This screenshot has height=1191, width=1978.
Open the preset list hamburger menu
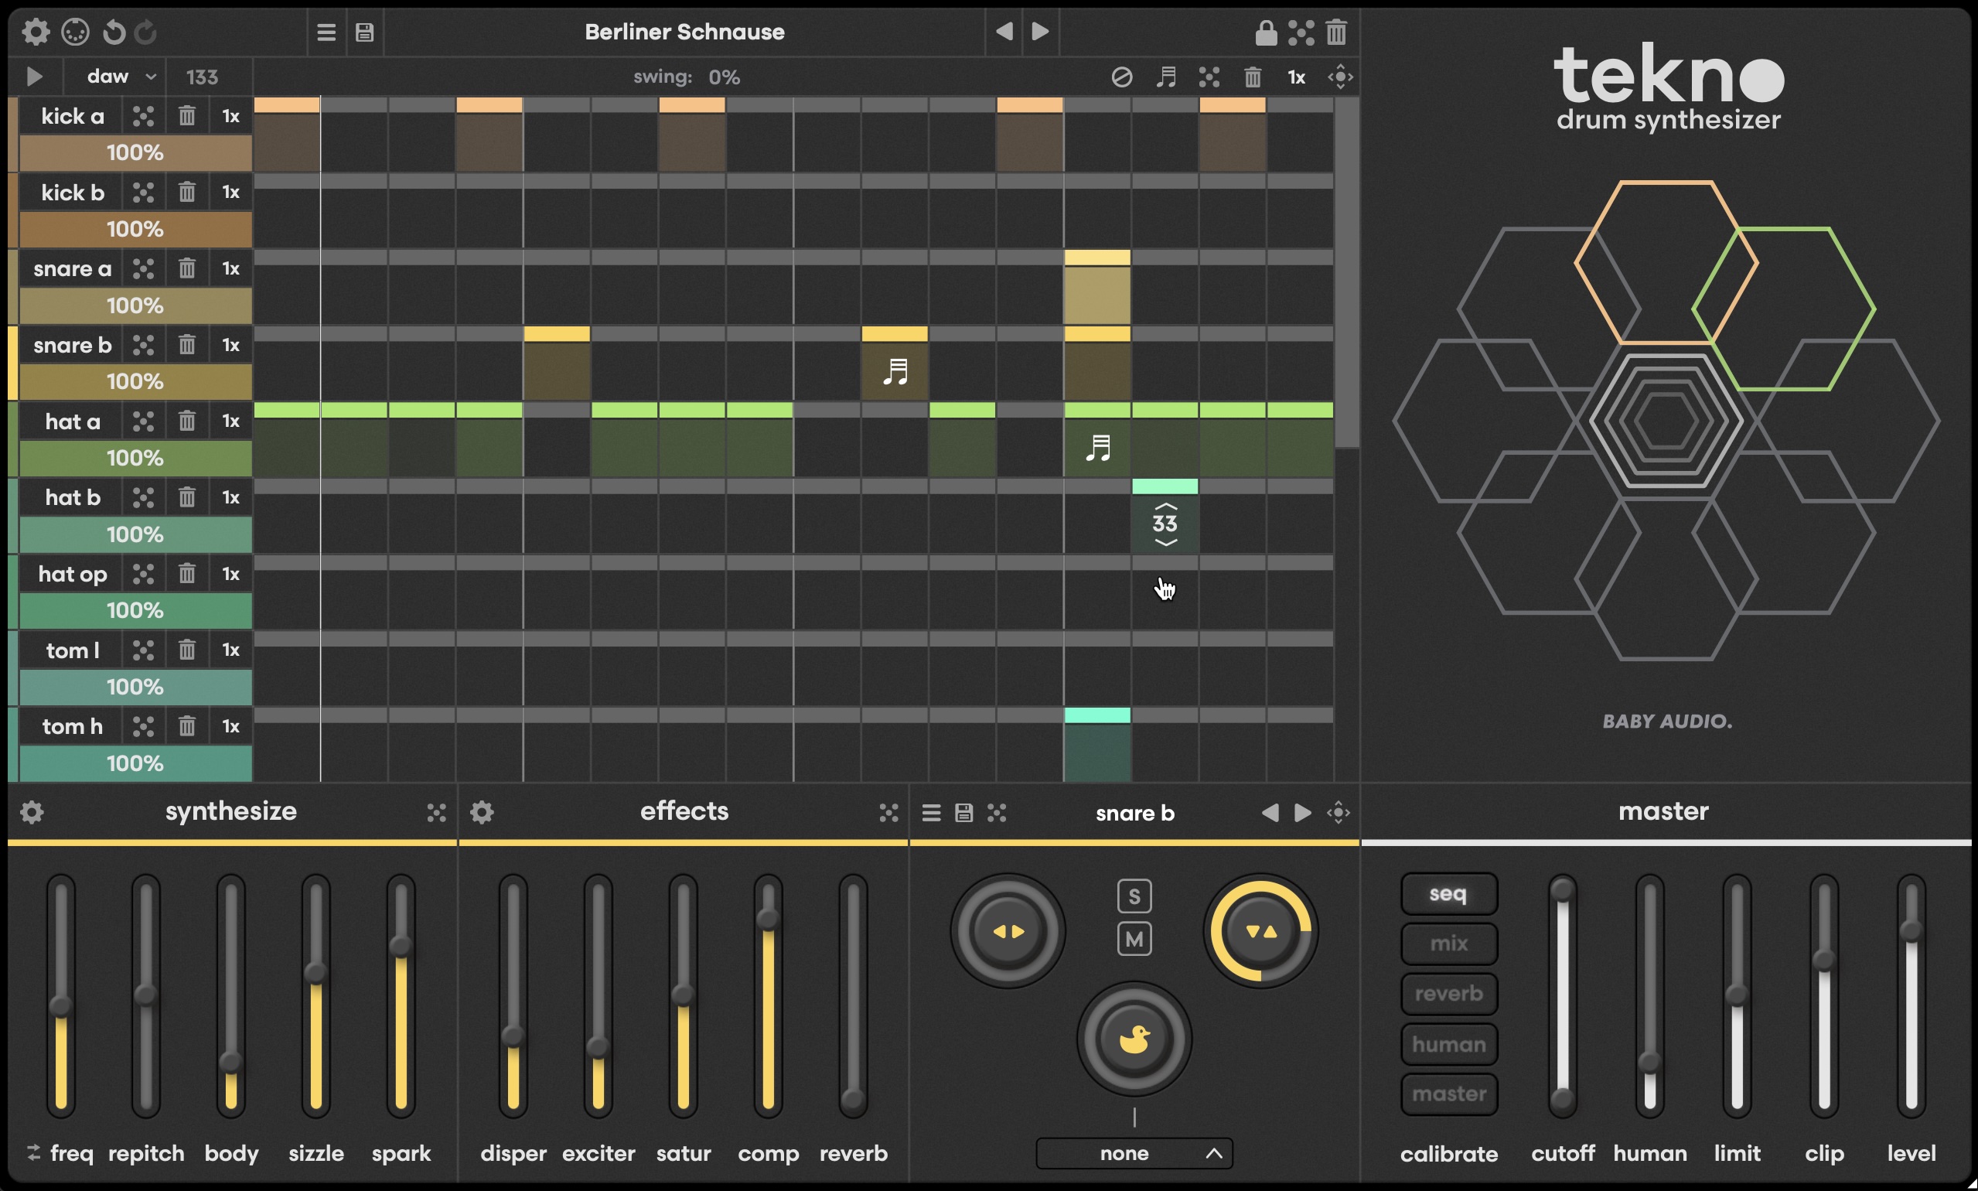coord(326,32)
